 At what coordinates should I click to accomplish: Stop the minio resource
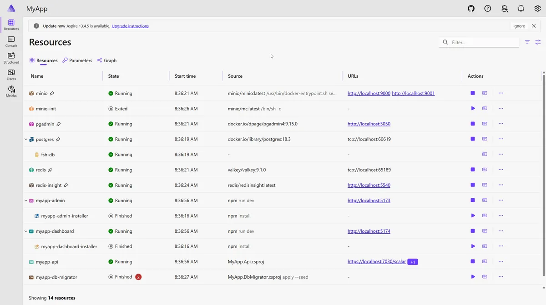(473, 93)
